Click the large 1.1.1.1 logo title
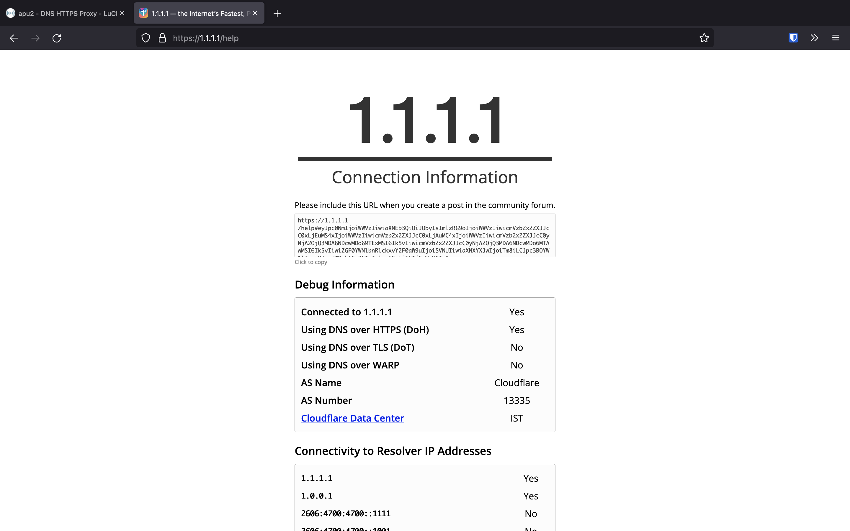 425,119
